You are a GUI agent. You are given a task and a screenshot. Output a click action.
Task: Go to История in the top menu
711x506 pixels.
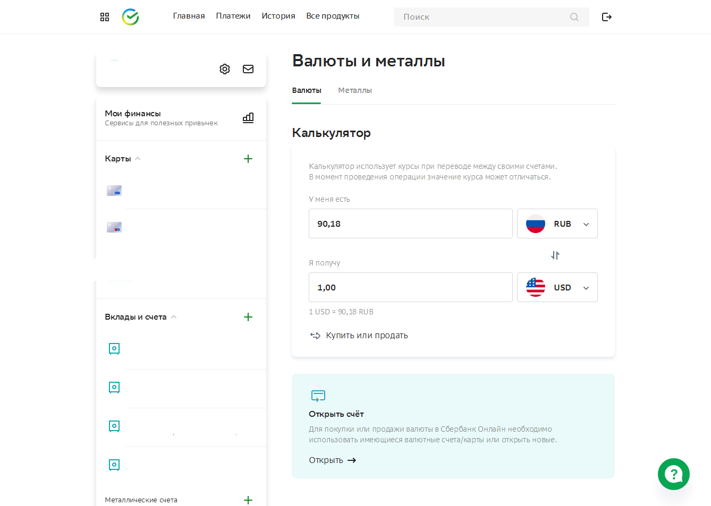(278, 16)
